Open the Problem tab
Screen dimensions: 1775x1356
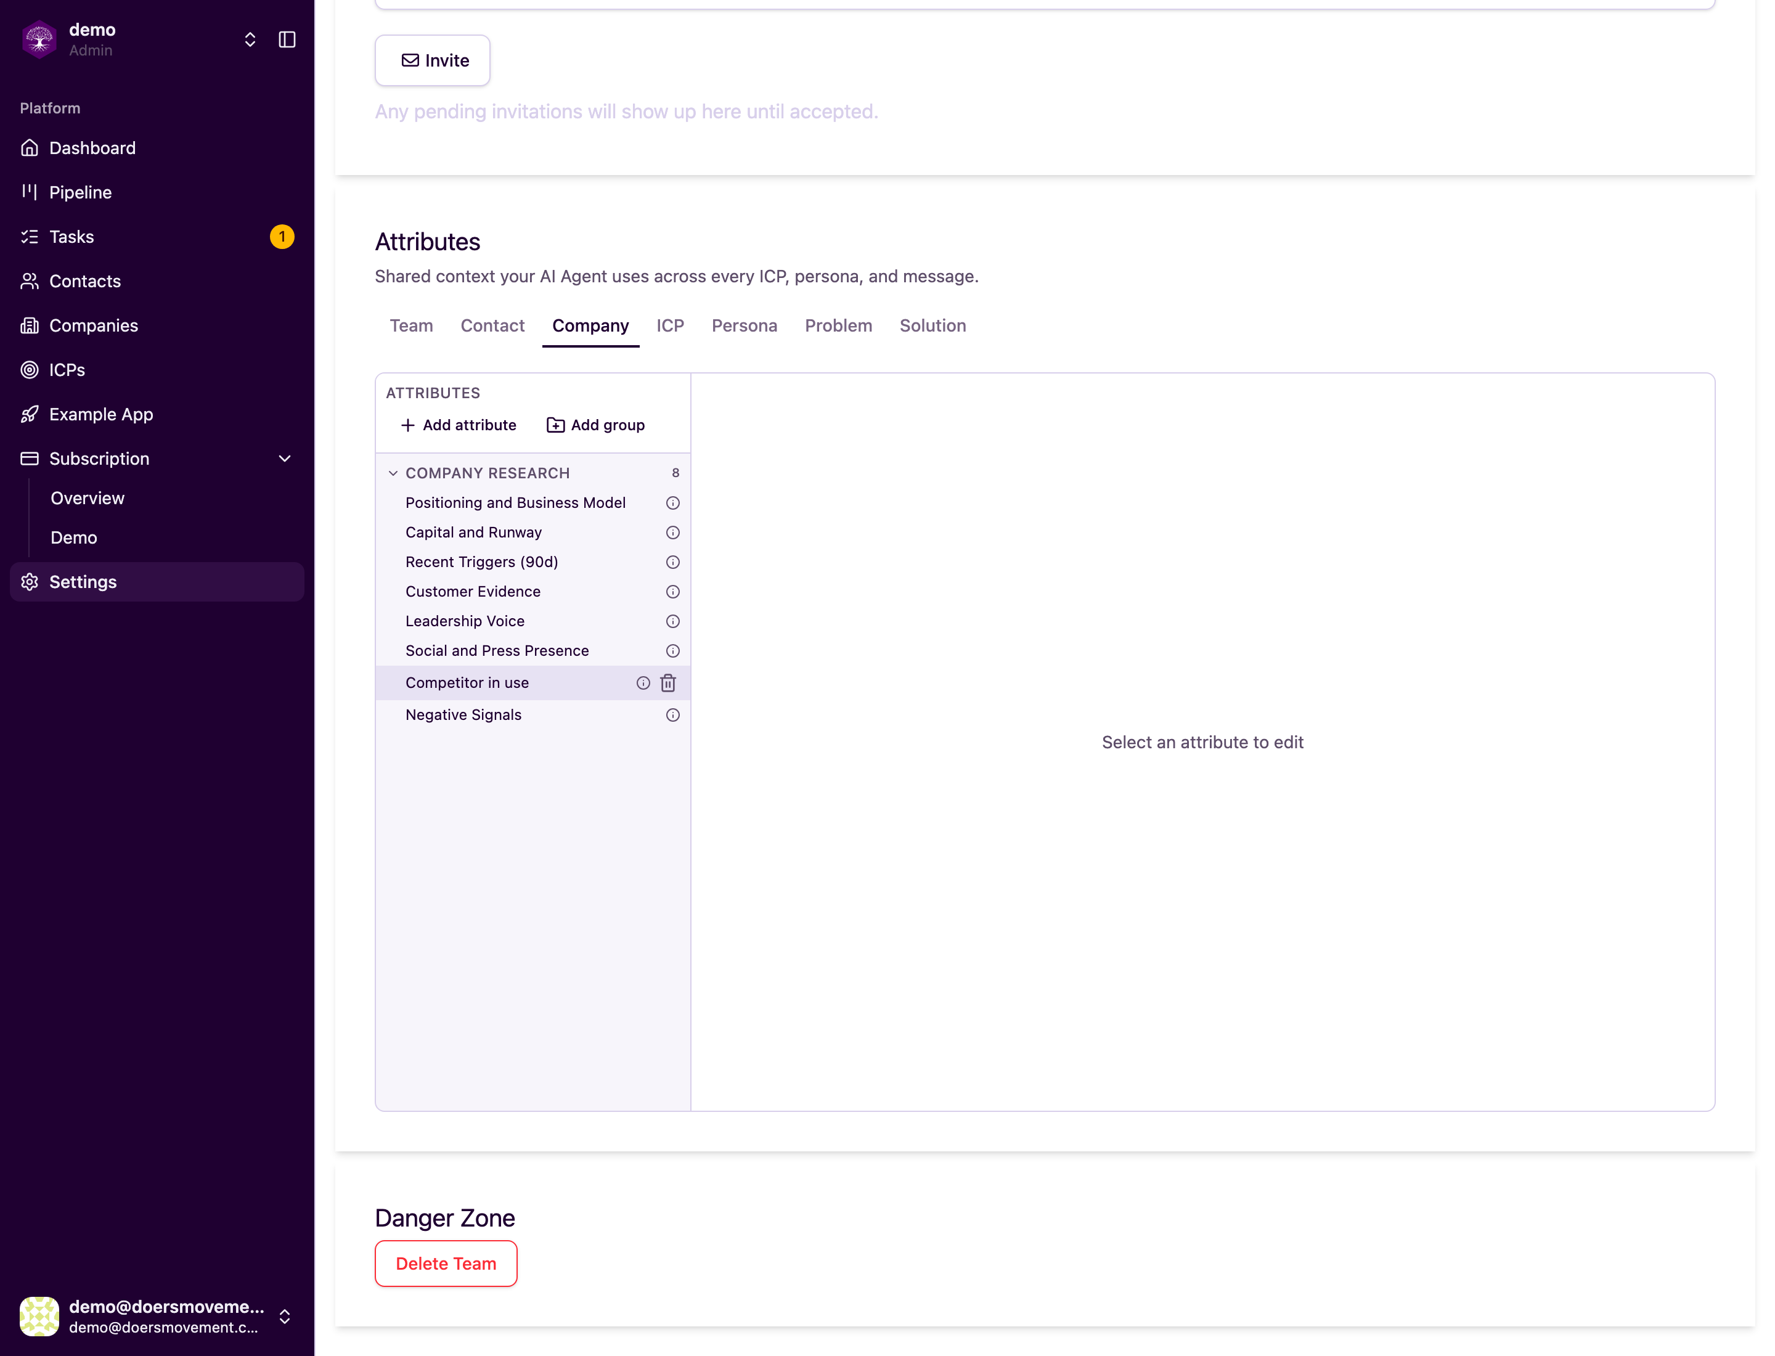coord(838,325)
